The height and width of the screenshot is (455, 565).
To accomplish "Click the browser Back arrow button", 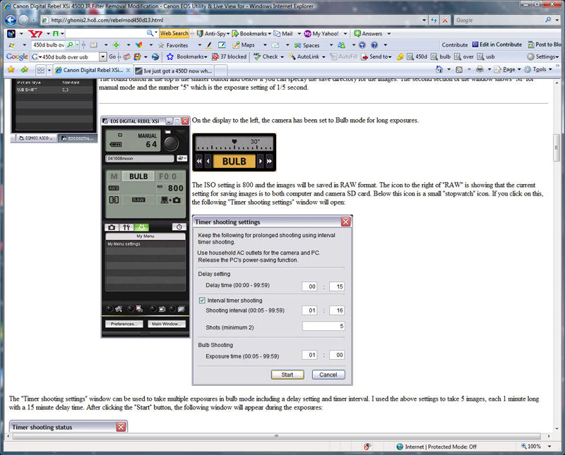I will (x=11, y=20).
